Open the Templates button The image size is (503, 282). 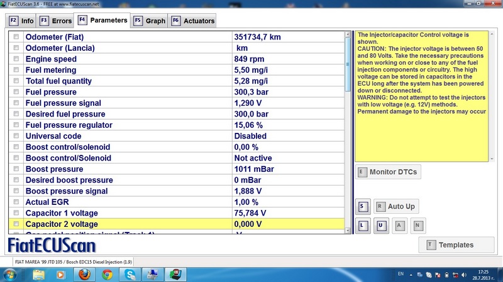tap(456, 244)
